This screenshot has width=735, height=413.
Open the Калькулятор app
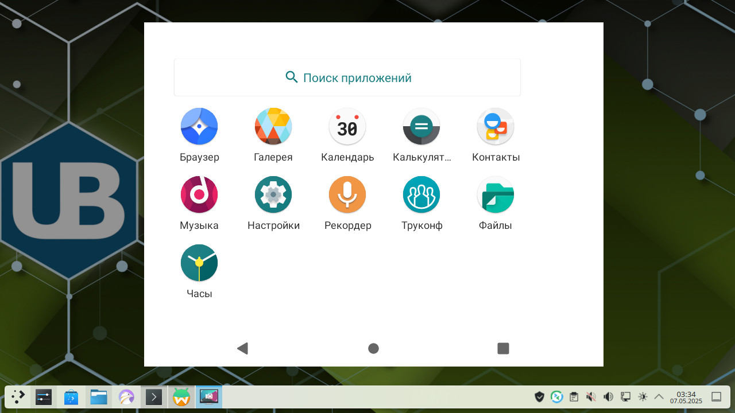coord(421,126)
